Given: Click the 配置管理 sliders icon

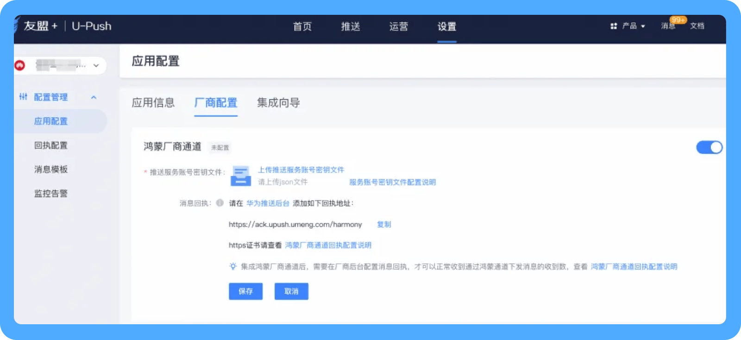Looking at the screenshot, I should 23,97.
